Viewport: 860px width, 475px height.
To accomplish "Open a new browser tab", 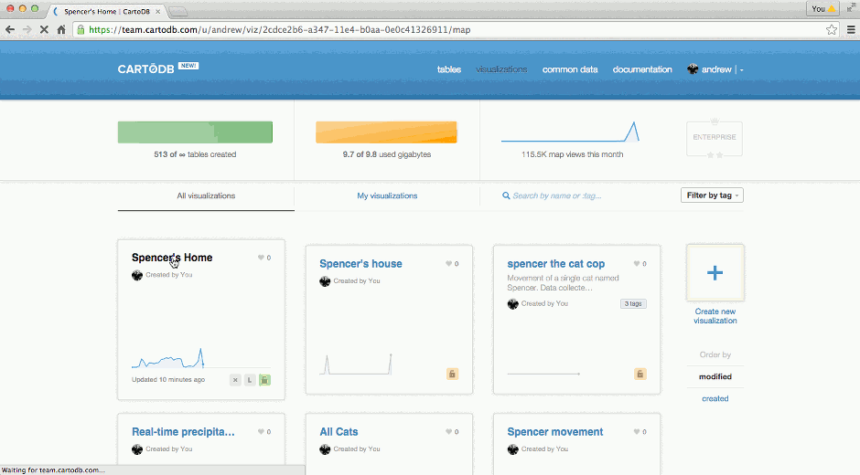I will tap(177, 12).
